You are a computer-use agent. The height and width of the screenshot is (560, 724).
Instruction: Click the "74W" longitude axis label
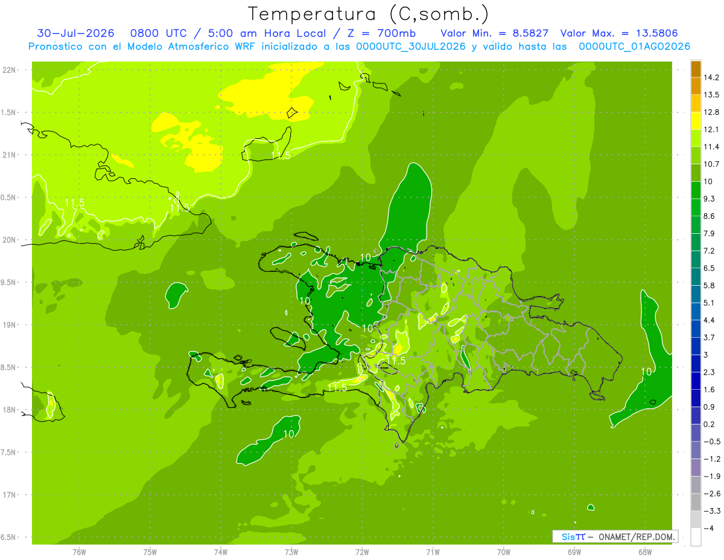[x=221, y=552]
